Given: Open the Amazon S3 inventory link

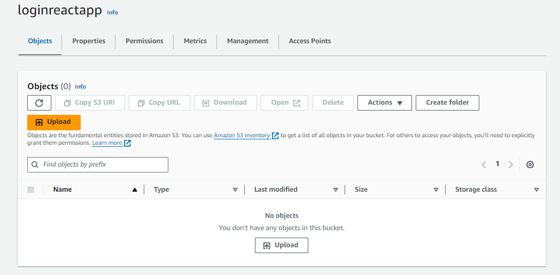Looking at the screenshot, I should (x=242, y=136).
